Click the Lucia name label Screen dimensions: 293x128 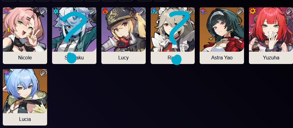coord(25,119)
